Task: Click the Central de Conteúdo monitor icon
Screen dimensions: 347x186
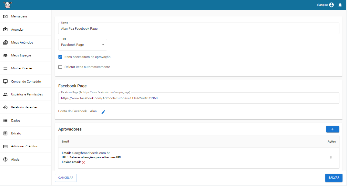Action: pyautogui.click(x=5, y=82)
